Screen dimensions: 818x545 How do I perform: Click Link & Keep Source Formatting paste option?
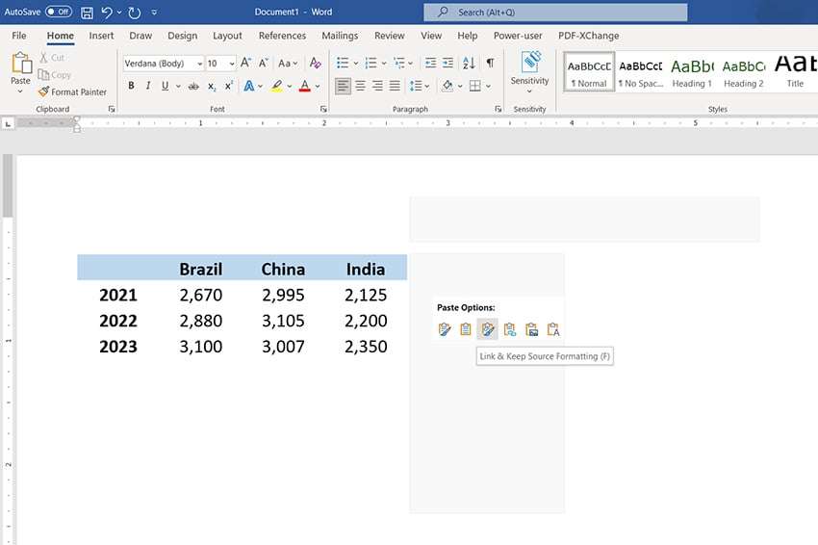pos(488,329)
